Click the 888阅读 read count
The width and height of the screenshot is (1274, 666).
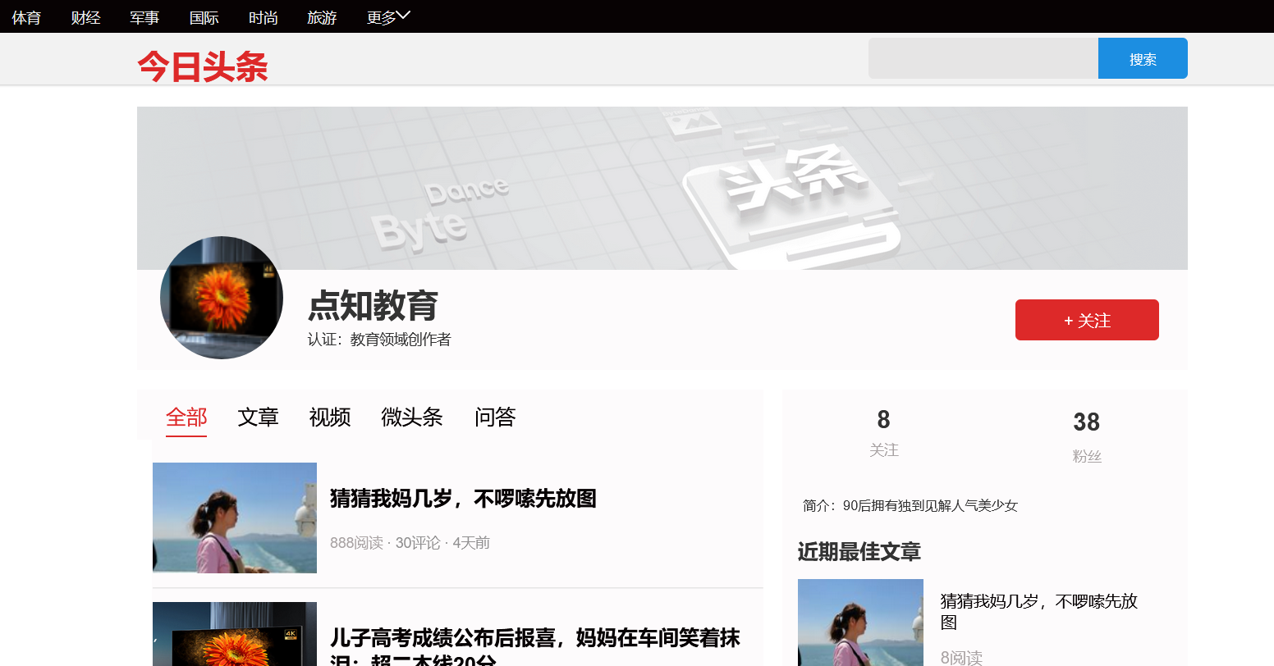coord(356,543)
